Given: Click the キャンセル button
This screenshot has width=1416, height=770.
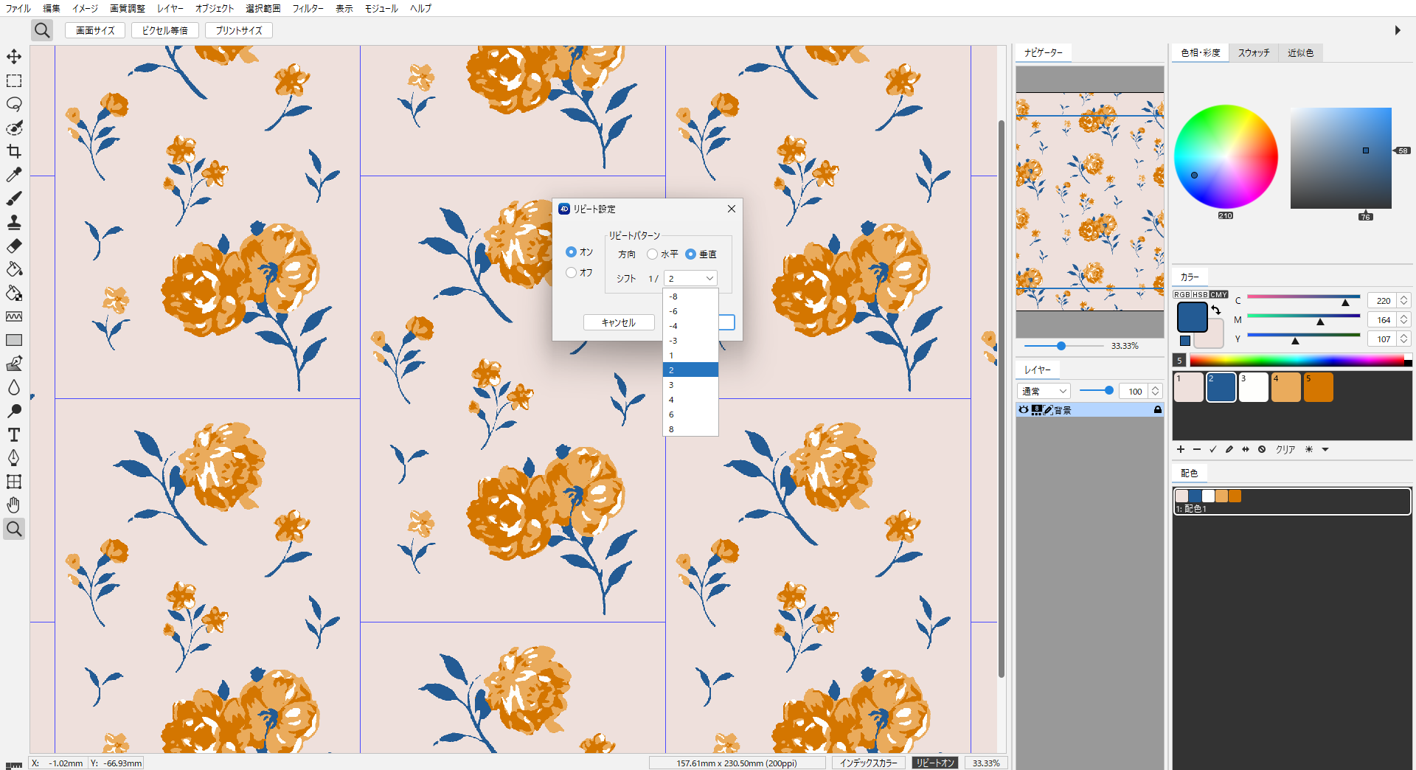Looking at the screenshot, I should pyautogui.click(x=619, y=322).
